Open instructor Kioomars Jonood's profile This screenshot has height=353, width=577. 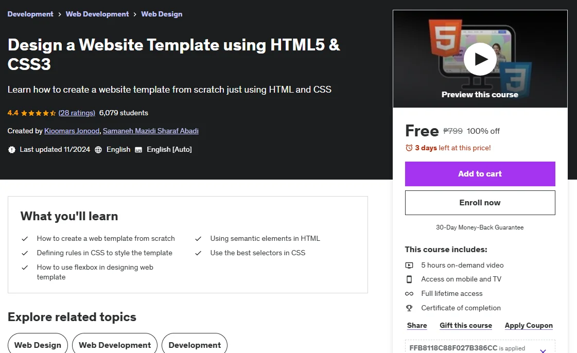tap(72, 131)
